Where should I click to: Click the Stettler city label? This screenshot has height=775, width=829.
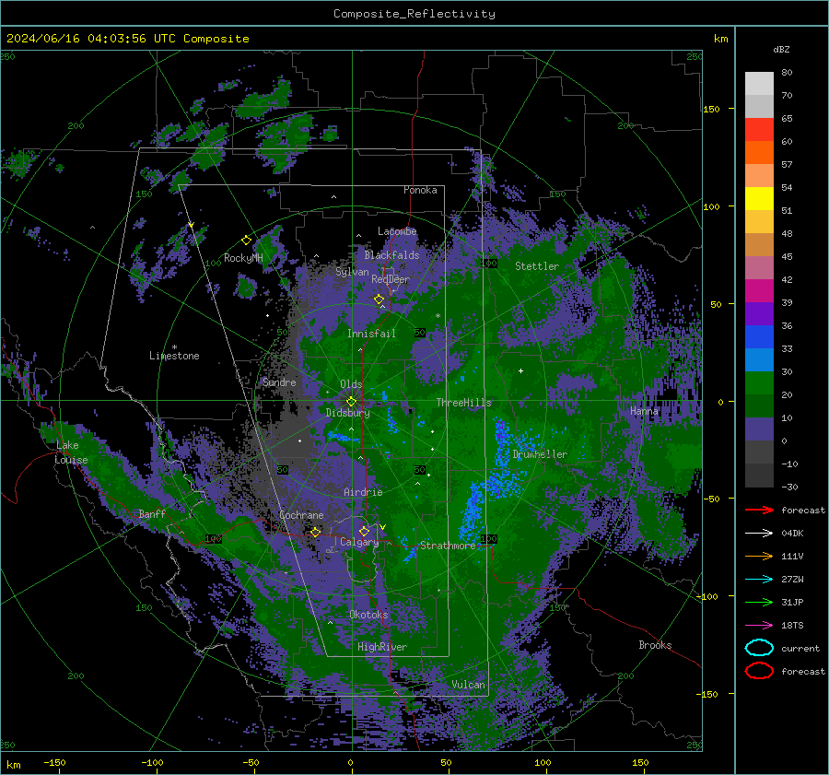point(537,266)
